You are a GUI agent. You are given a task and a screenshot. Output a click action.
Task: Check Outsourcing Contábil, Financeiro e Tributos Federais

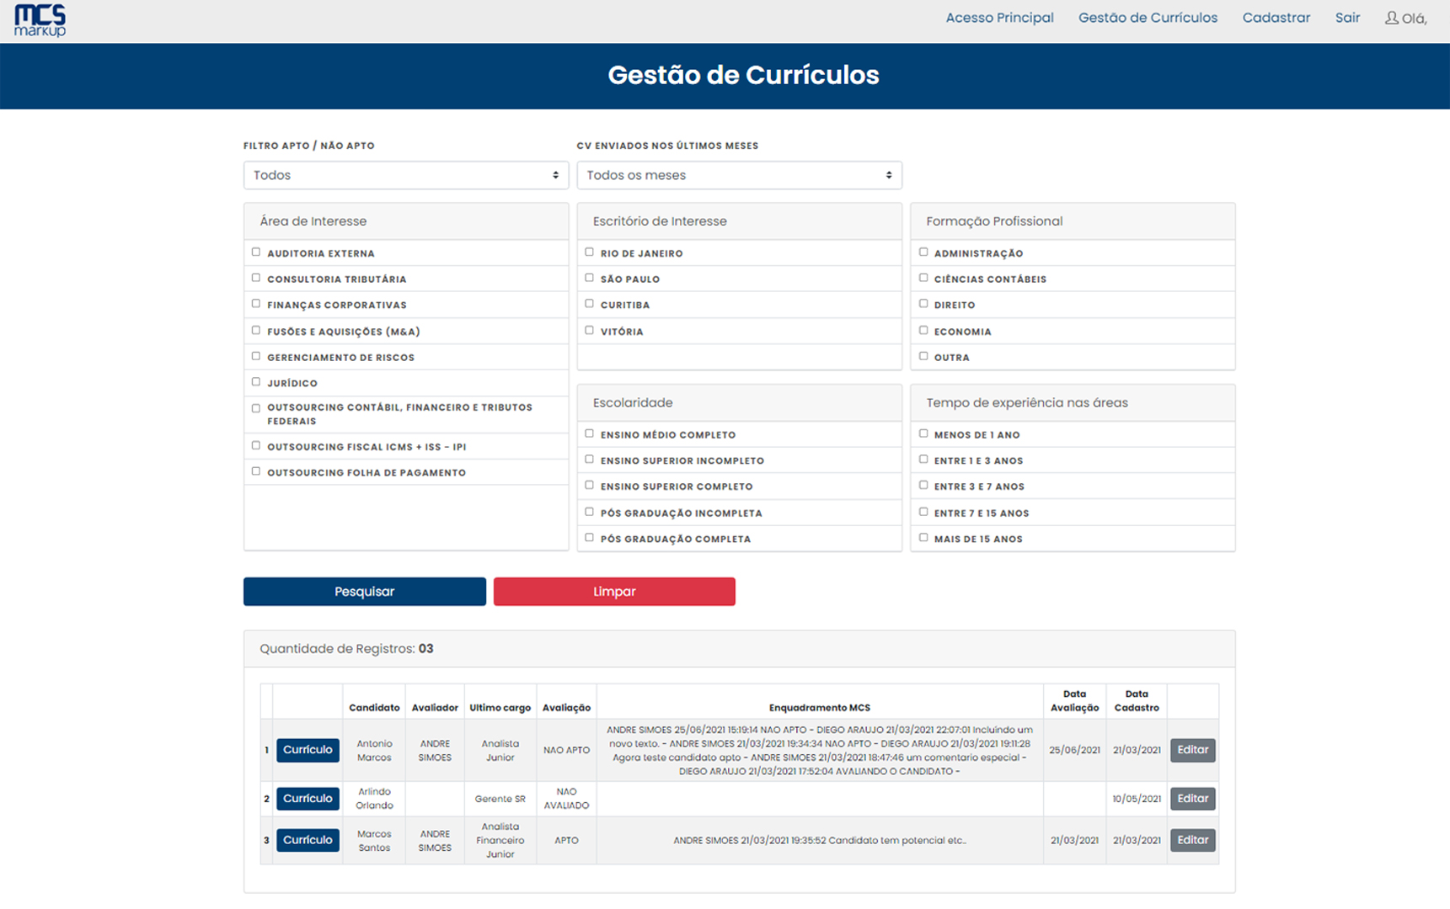[x=256, y=408]
